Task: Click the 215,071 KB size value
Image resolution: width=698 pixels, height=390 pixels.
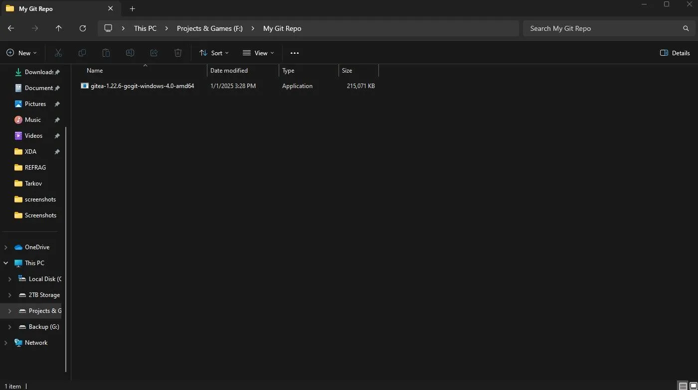Action: (x=361, y=86)
